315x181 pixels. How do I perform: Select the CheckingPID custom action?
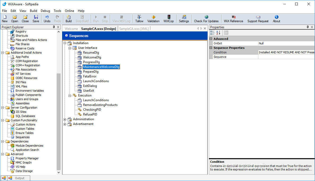(x=92, y=110)
